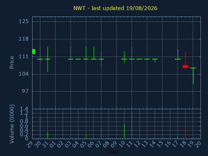Click the 0.8 volume axis label
This screenshot has height=156, width=208.
point(24,122)
